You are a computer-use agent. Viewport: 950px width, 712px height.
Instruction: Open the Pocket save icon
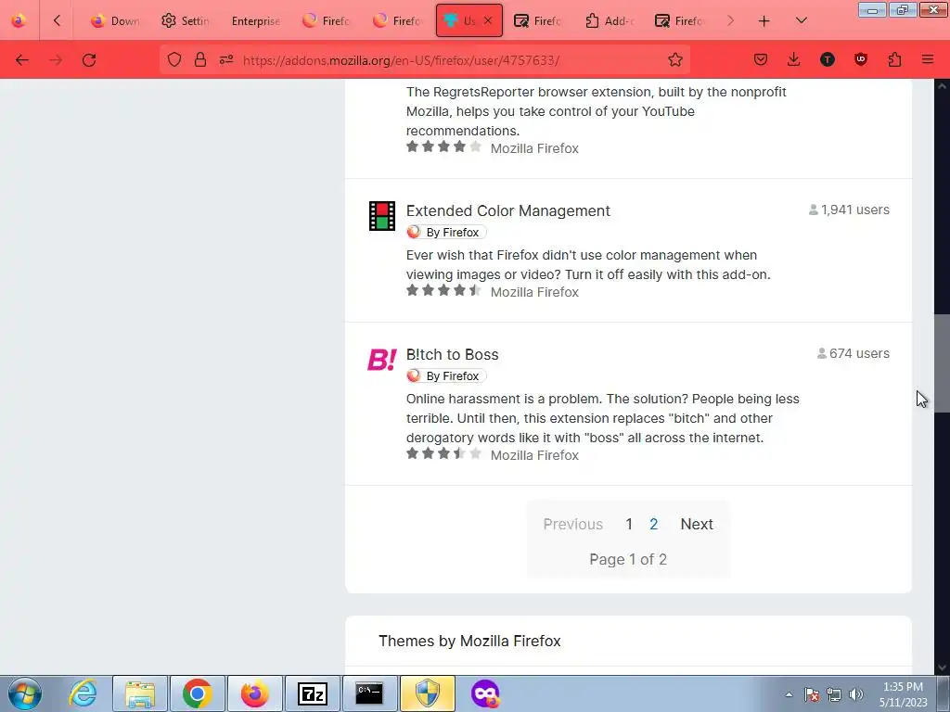pyautogui.click(x=761, y=59)
